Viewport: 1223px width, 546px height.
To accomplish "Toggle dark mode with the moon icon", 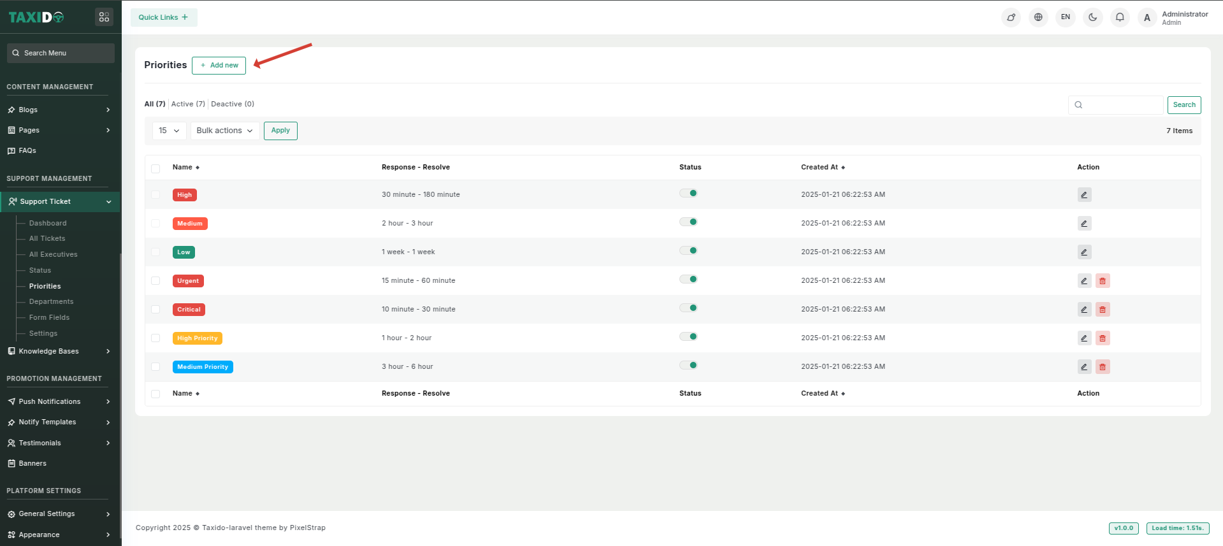I will click(1093, 17).
